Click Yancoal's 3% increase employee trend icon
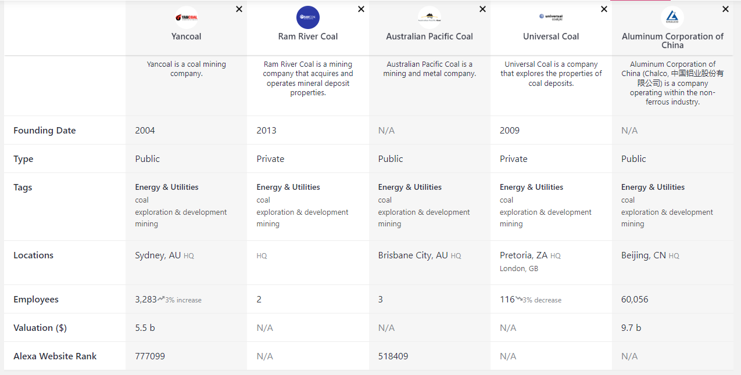This screenshot has height=375, width=741. coord(161,299)
